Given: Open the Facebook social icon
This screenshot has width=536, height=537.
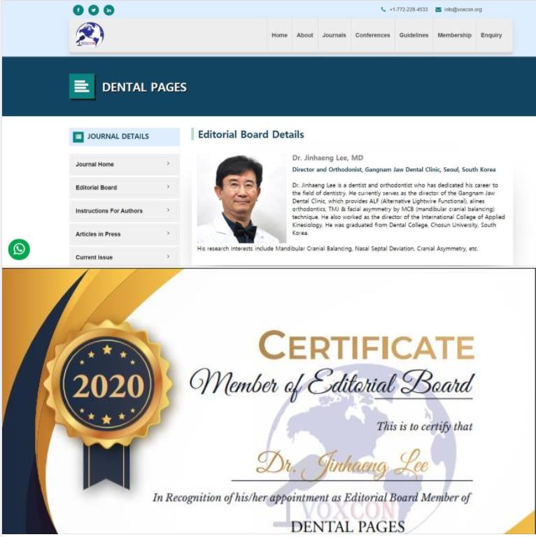Looking at the screenshot, I should [x=78, y=10].
